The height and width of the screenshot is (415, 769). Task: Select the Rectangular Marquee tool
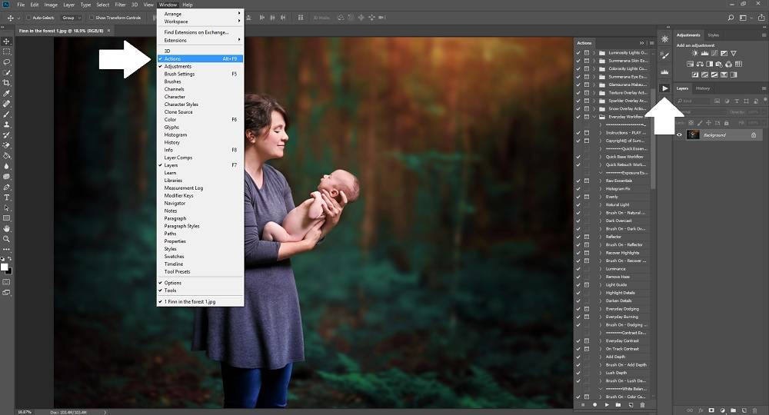pyautogui.click(x=6, y=51)
